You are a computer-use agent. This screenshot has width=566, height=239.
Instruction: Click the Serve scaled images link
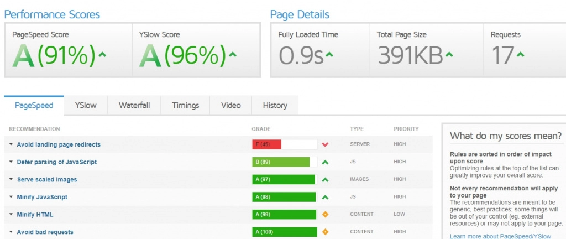(x=47, y=180)
